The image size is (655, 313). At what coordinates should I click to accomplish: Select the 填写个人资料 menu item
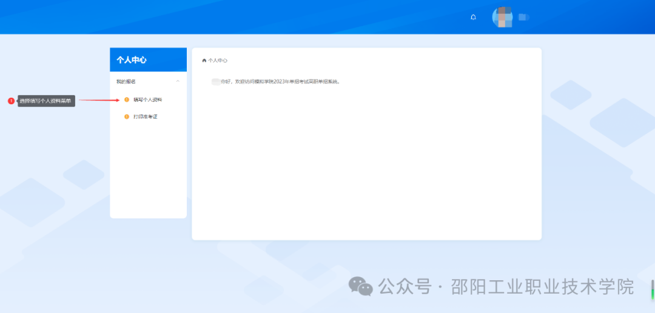click(x=147, y=99)
